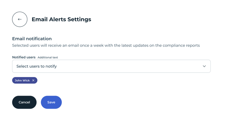The image size is (245, 132).
Task: Delete the John Wick tag with its cross
Action: point(33,80)
